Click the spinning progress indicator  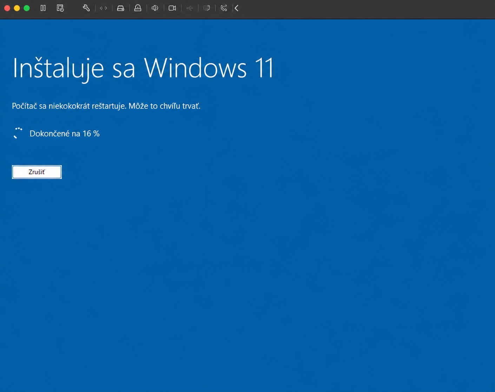pyautogui.click(x=18, y=133)
